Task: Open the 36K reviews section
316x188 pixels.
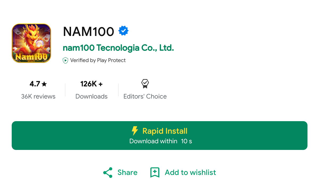Action: pos(38,96)
